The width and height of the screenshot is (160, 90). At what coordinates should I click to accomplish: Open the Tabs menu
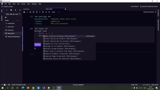pos(28,4)
